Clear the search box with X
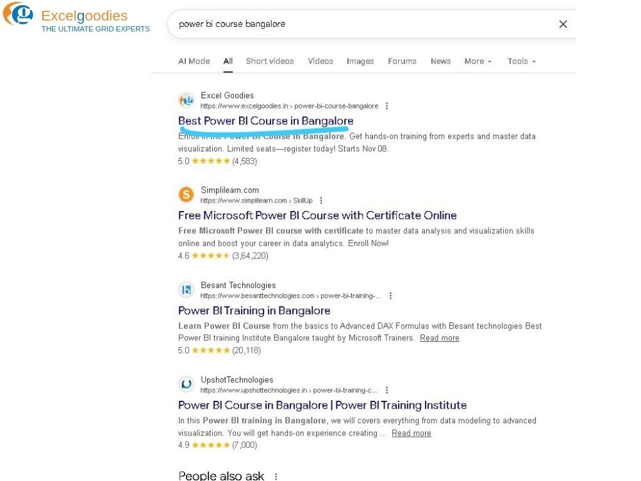 (563, 24)
